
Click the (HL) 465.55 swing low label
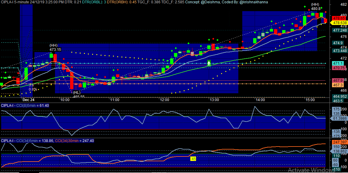coord(79,94)
